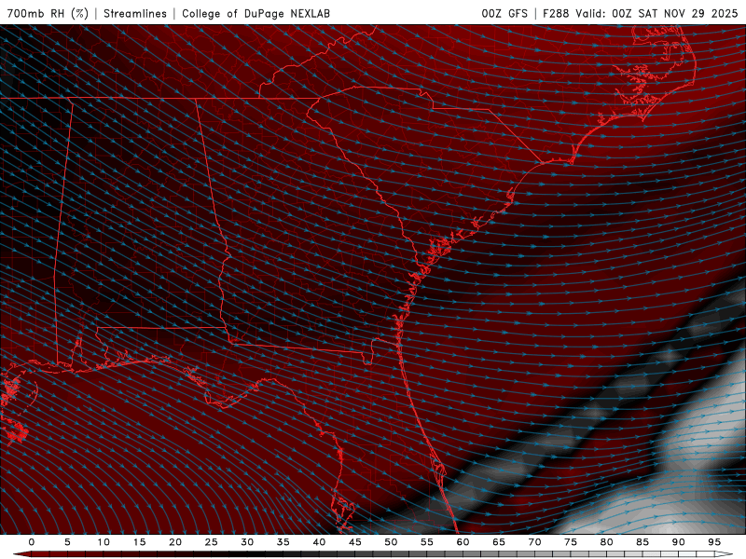
Task: Click the colorbar label "75"
Action: pos(570,542)
